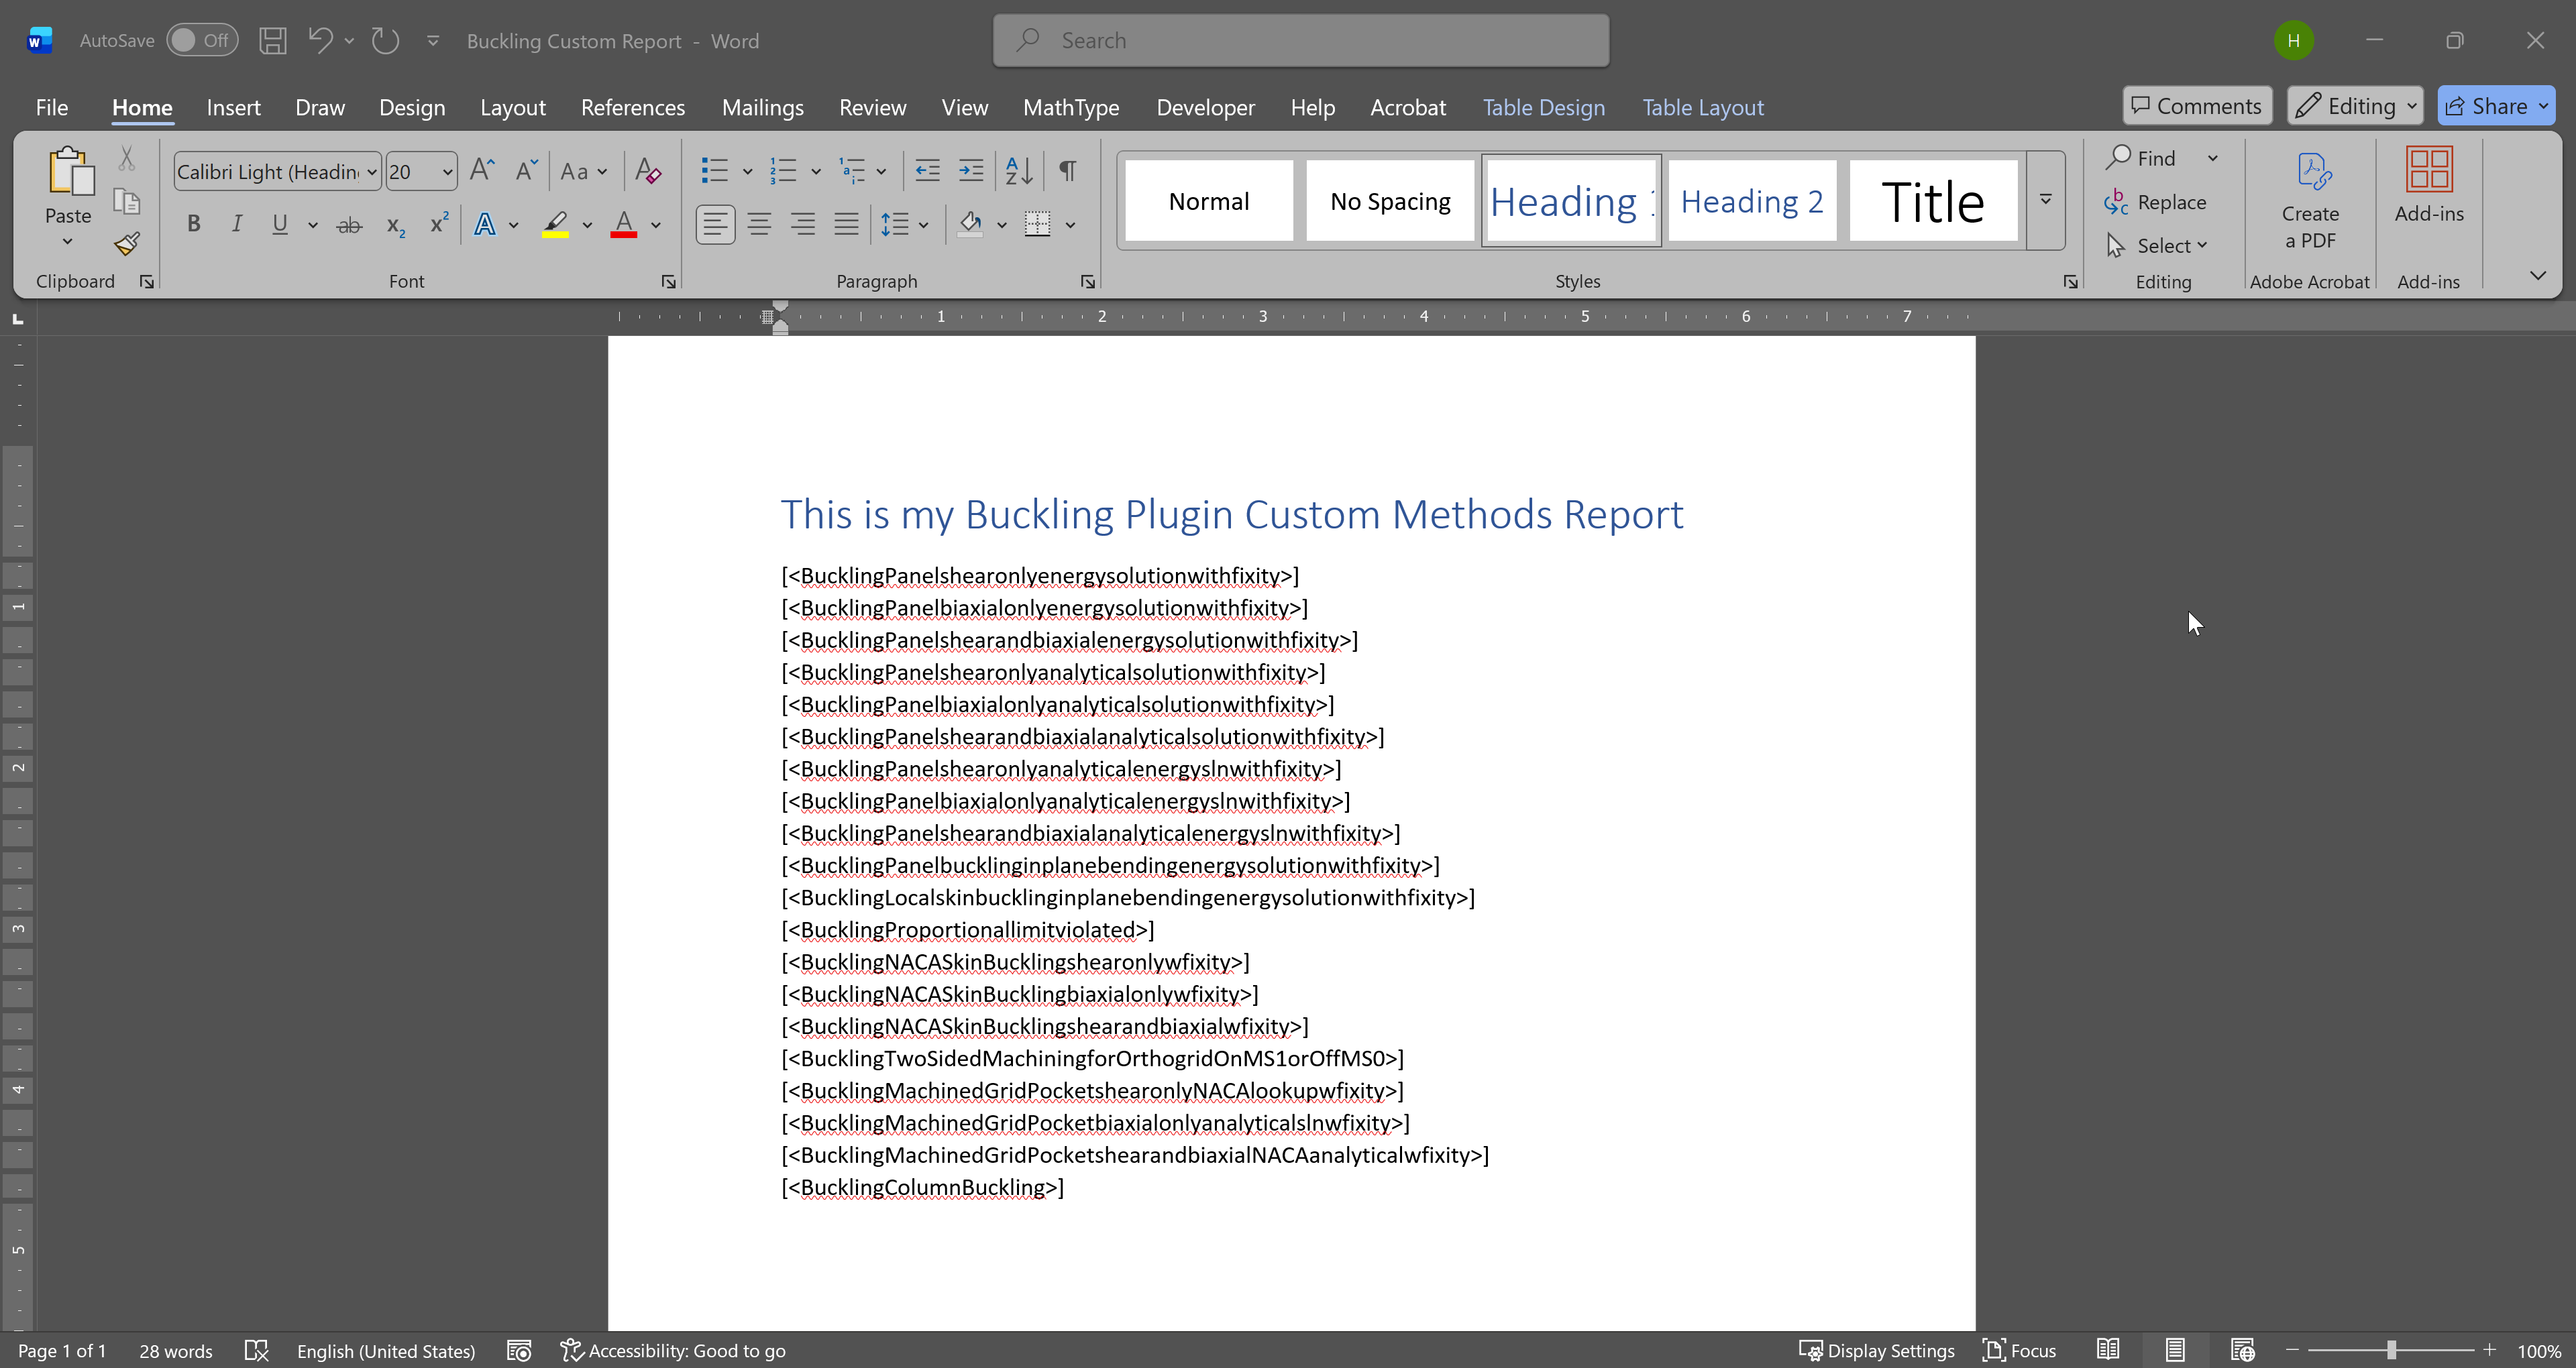Open the Select dropdown in Editing group
The height and width of the screenshot is (1368, 2576).
[x=2158, y=245]
